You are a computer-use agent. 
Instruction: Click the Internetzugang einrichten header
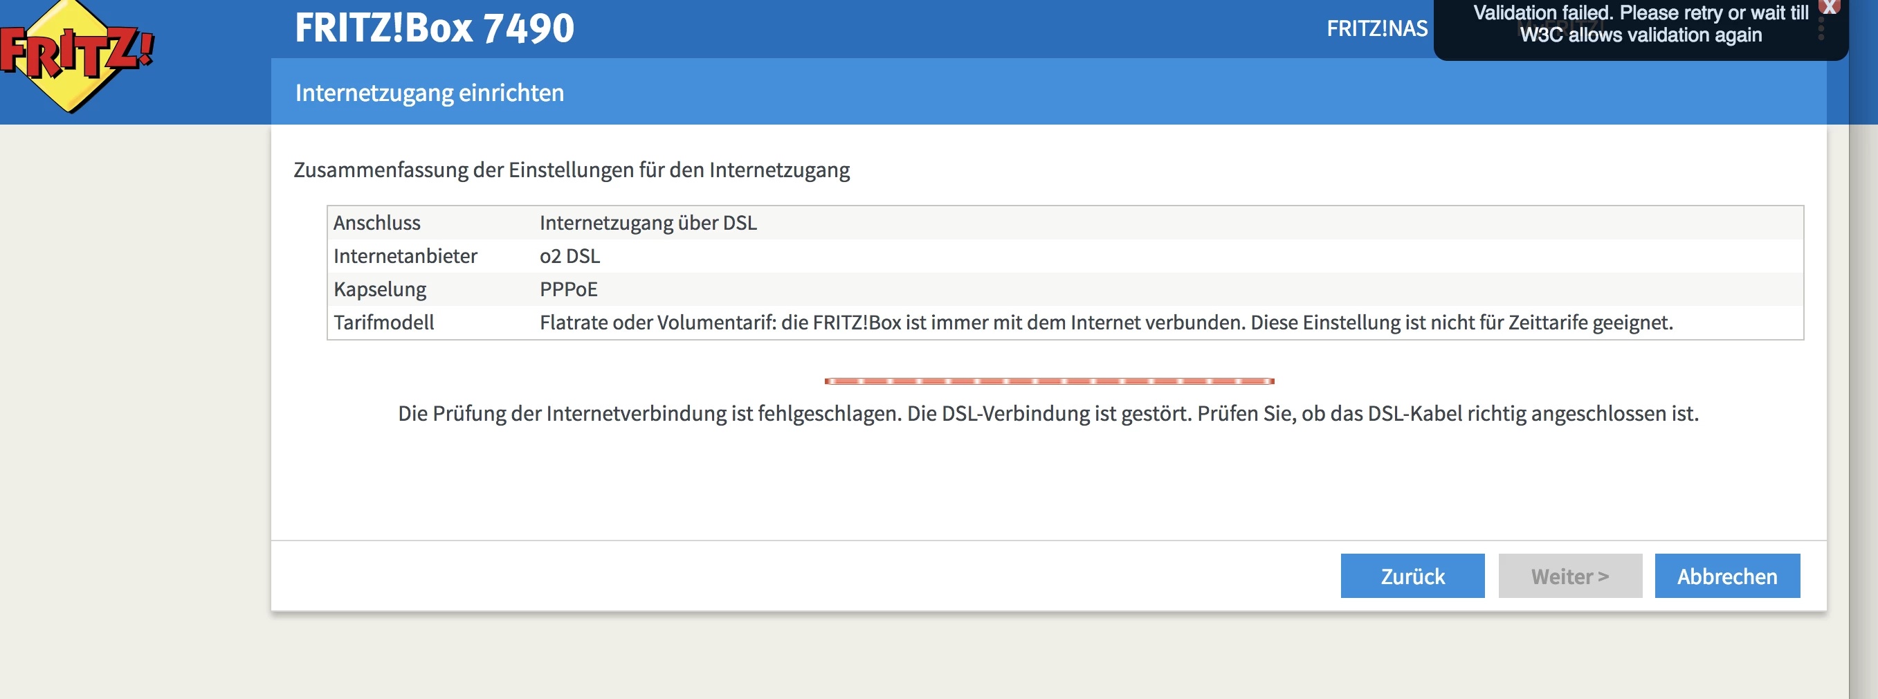[x=430, y=93]
